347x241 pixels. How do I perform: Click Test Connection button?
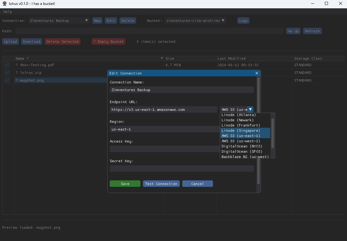point(161,184)
